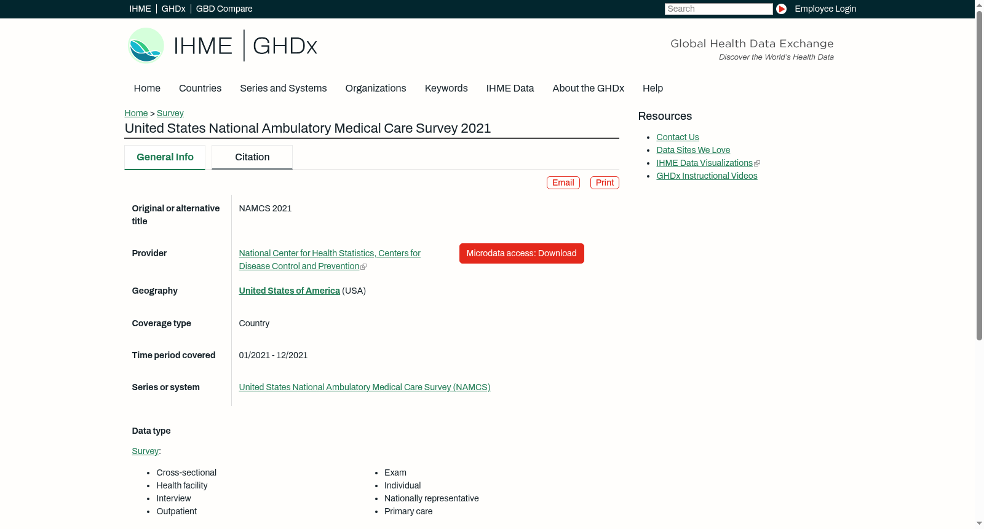Click the 'Cross-sectional' list item
Viewport: 984px width, 529px height.
186,472
